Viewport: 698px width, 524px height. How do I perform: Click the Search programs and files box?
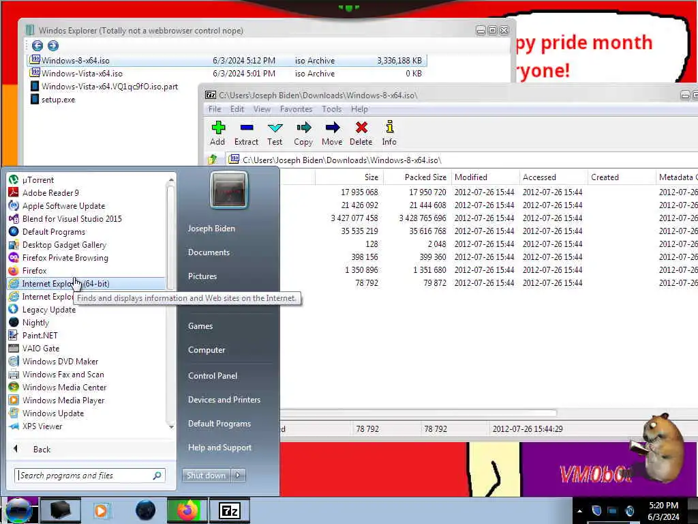coord(89,476)
